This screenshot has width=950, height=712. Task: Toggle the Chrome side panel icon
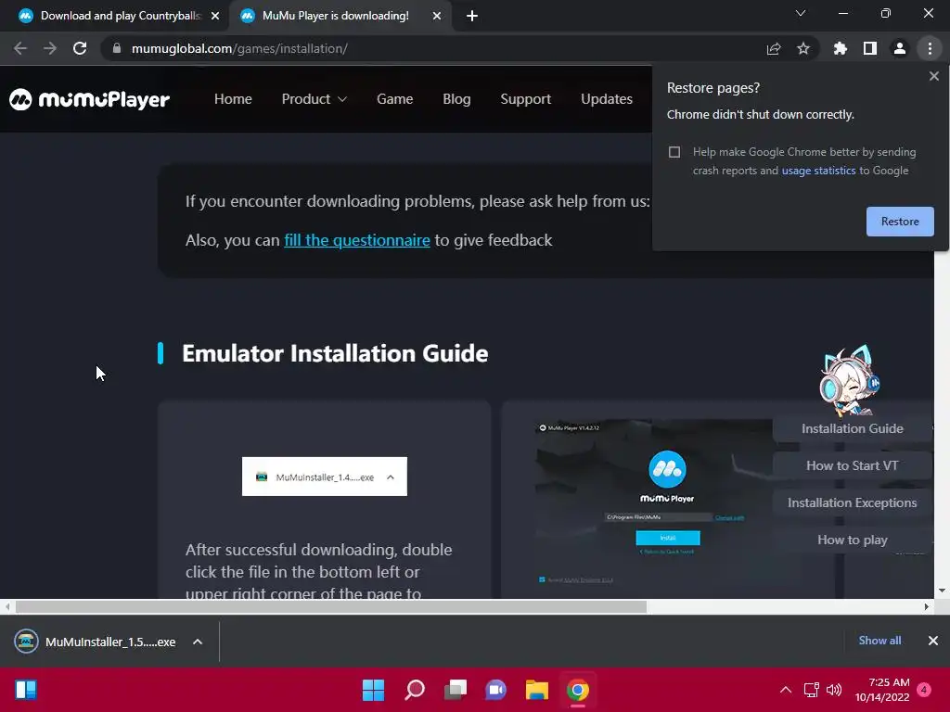pos(870,48)
